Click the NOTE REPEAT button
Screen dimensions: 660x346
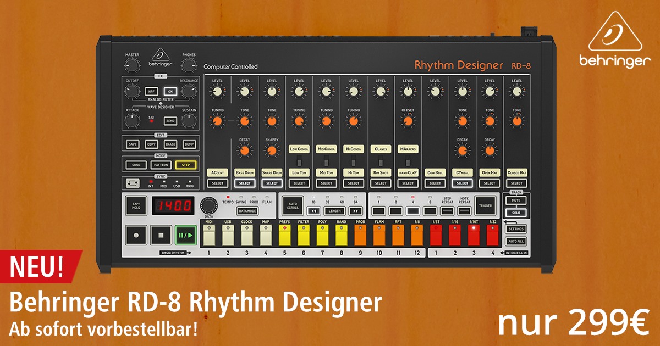pos(465,210)
